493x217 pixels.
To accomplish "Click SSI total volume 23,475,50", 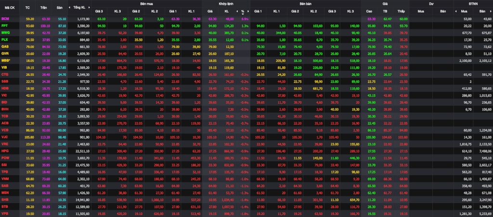I will click(x=83, y=164).
